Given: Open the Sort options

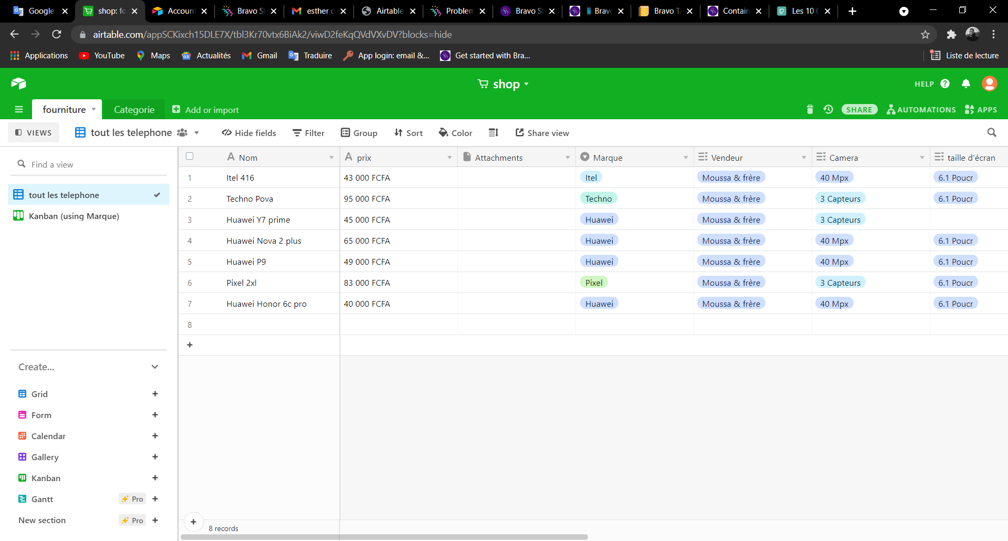Looking at the screenshot, I should pyautogui.click(x=408, y=133).
